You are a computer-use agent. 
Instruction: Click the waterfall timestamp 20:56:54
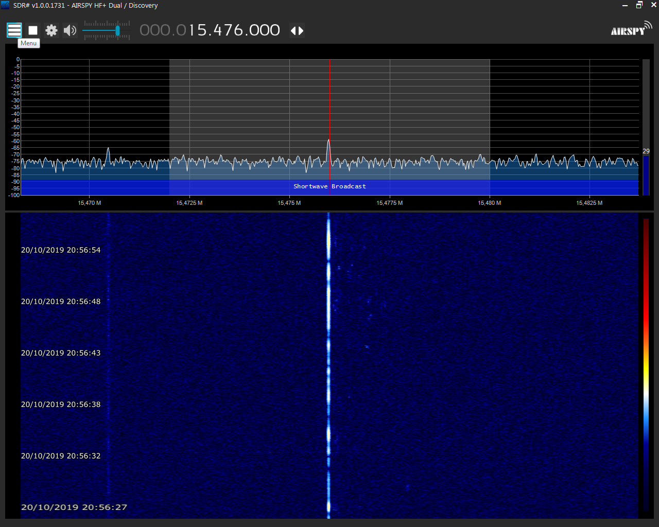pyautogui.click(x=61, y=250)
